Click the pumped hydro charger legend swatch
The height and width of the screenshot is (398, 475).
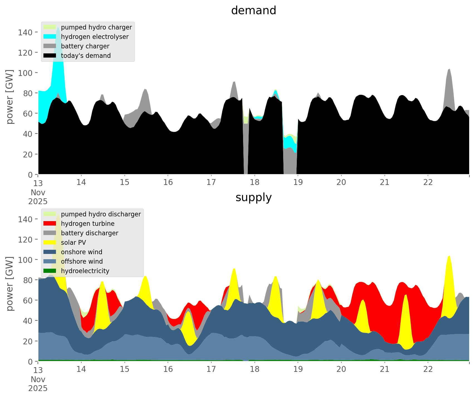(x=50, y=27)
